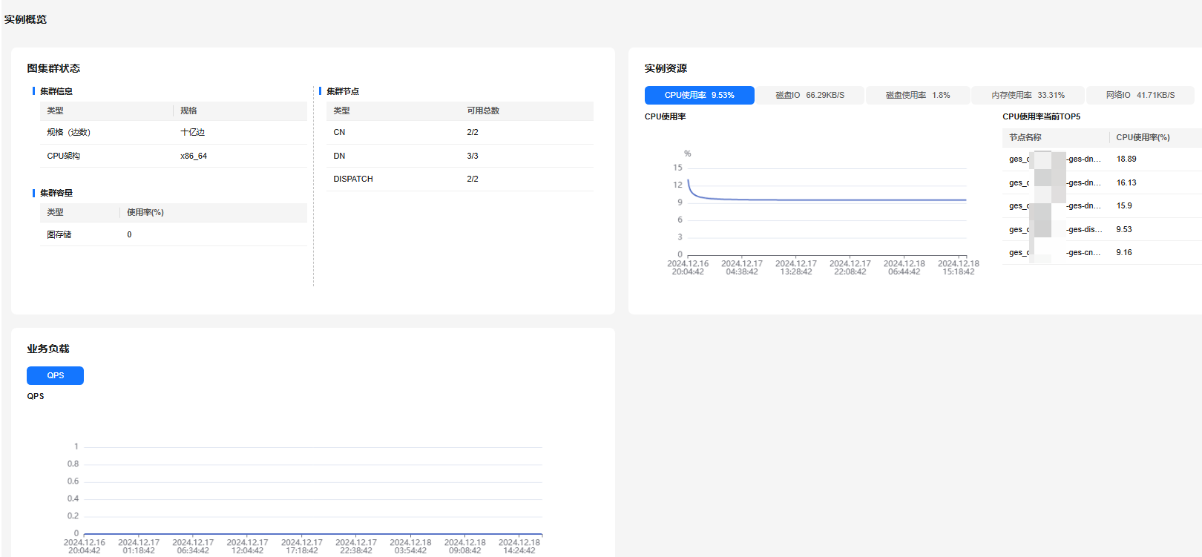
Task: Click the QPS chart title text
Action: [36, 396]
